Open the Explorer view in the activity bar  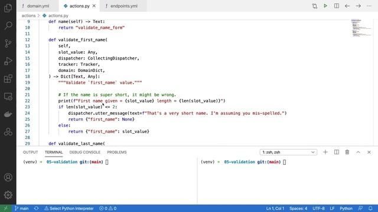click(8, 8)
